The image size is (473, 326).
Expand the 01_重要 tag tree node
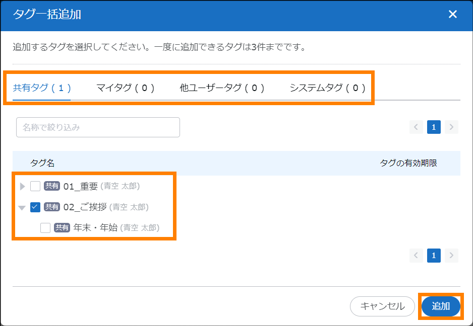[x=22, y=186]
